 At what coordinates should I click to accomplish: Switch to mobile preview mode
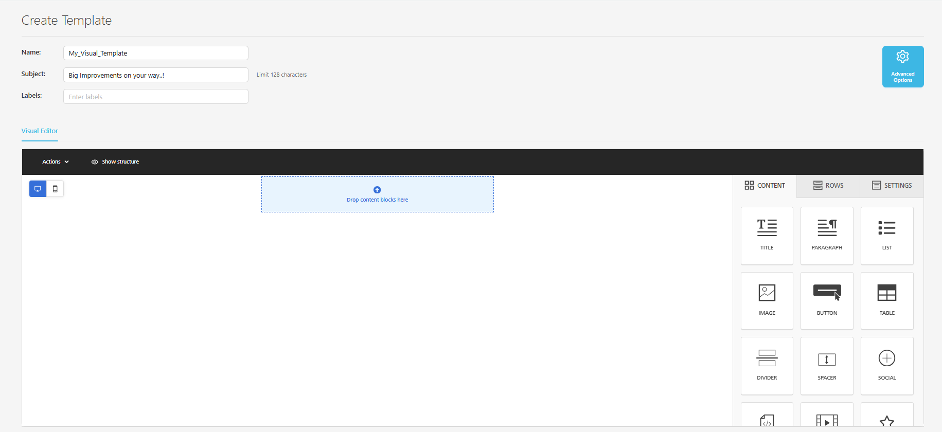(x=55, y=189)
